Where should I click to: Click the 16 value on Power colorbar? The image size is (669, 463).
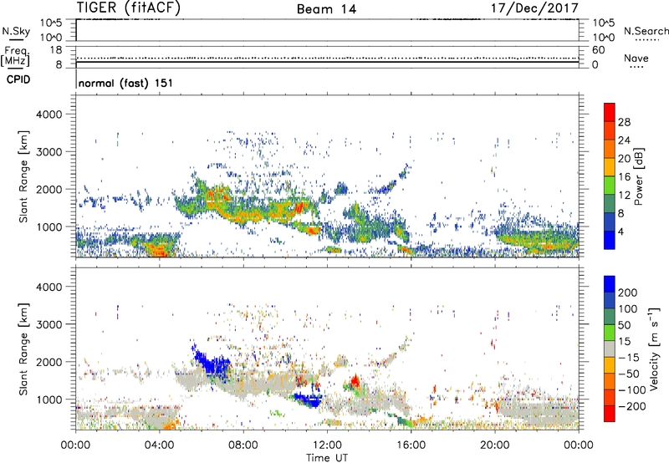(x=624, y=177)
